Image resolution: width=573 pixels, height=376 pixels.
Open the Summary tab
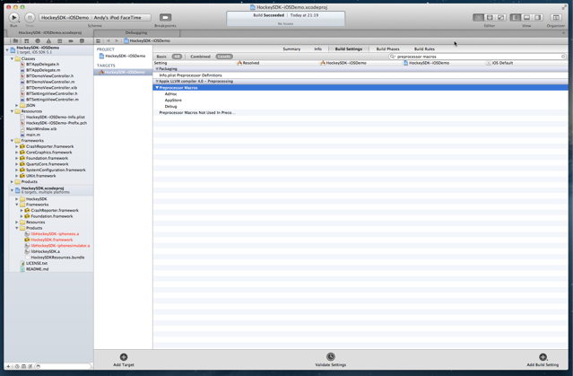291,49
